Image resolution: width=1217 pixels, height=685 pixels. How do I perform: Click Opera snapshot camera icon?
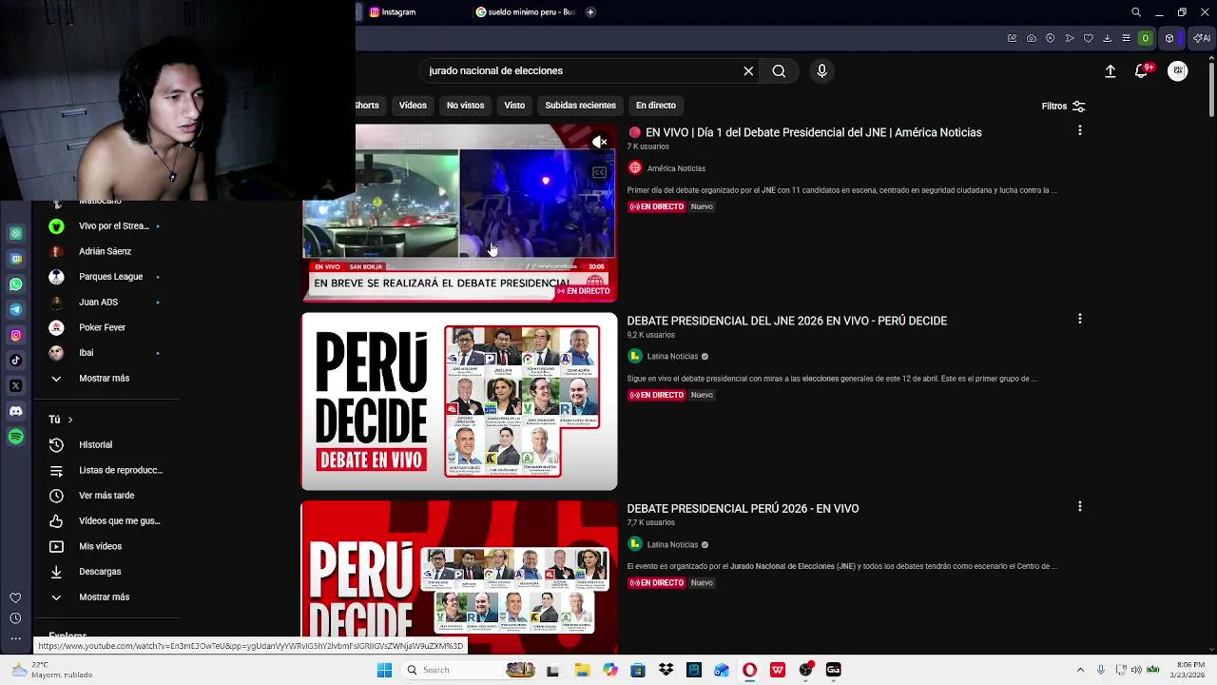tap(1032, 38)
